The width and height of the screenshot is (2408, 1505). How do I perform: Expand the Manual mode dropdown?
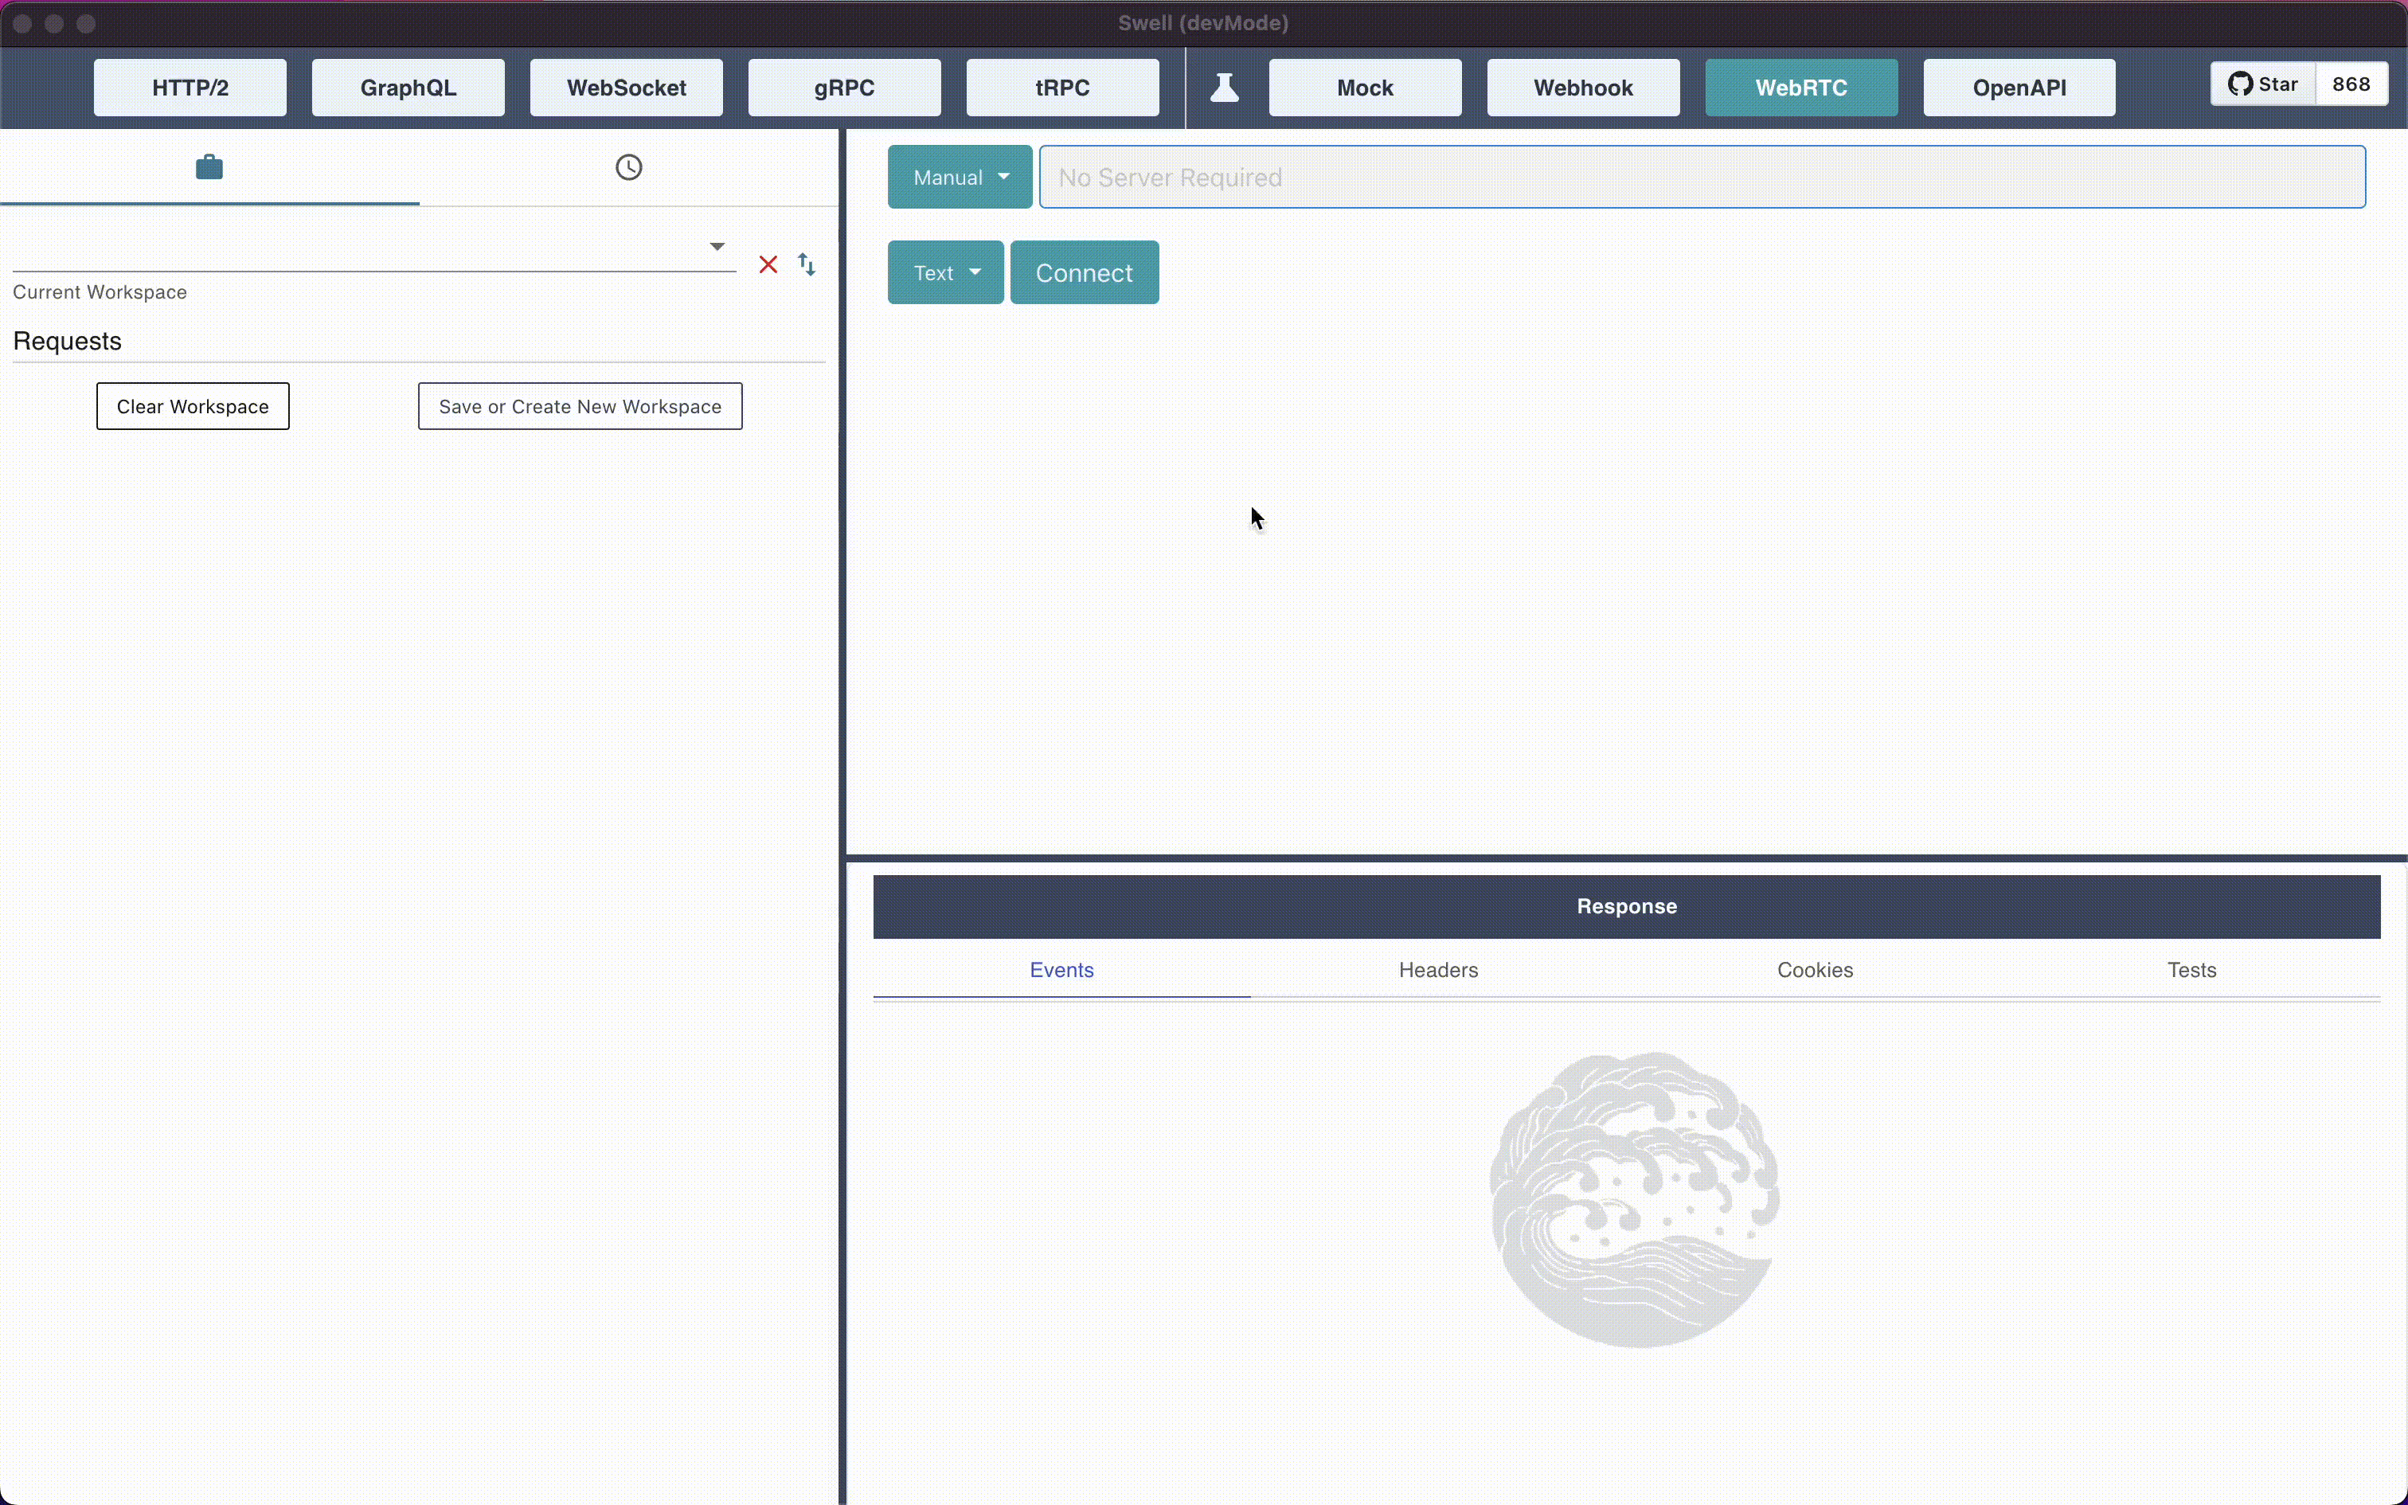[x=960, y=177]
